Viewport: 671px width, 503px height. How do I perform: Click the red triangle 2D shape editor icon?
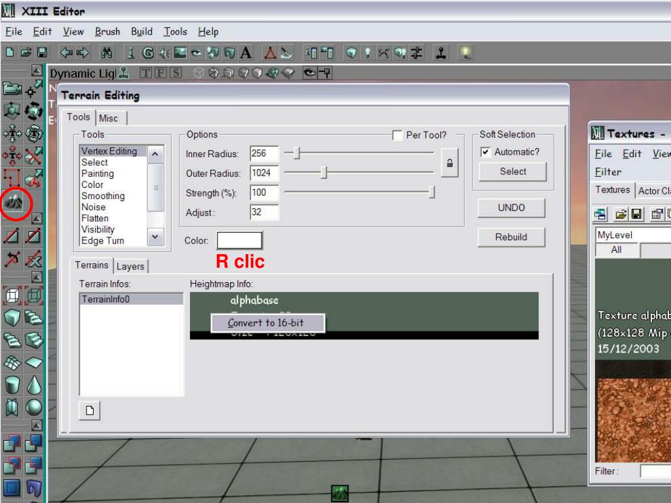coord(270,52)
